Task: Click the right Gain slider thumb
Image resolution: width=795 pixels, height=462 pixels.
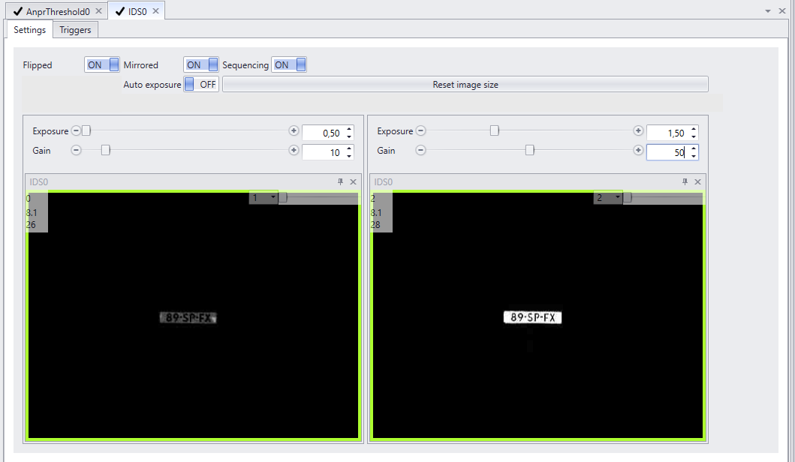Action: tap(530, 150)
